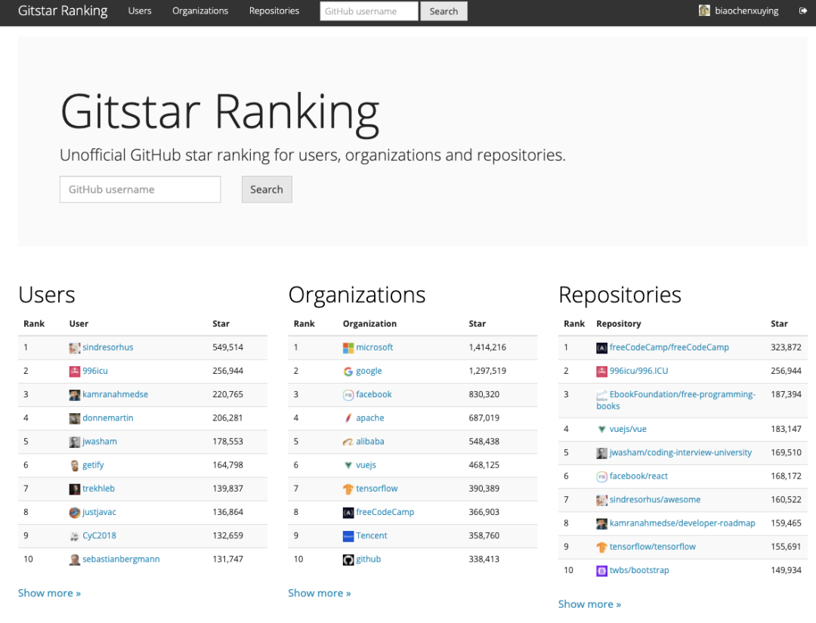Click the microsoft star count 1,414,216
This screenshot has height=623, width=816.
click(x=487, y=347)
